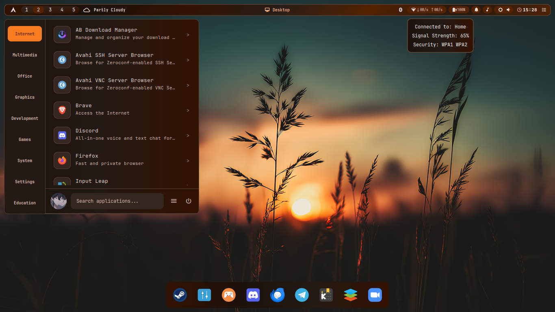
Task: Select the Development category
Action: tap(25, 118)
